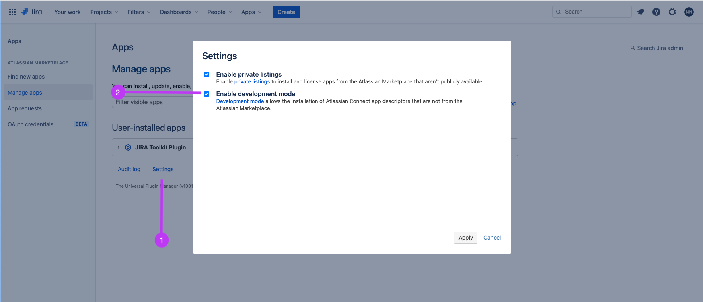Viewport: 703px width, 302px height.
Task: Click the JIRA Toolkit Plugin icon
Action: [x=128, y=147]
